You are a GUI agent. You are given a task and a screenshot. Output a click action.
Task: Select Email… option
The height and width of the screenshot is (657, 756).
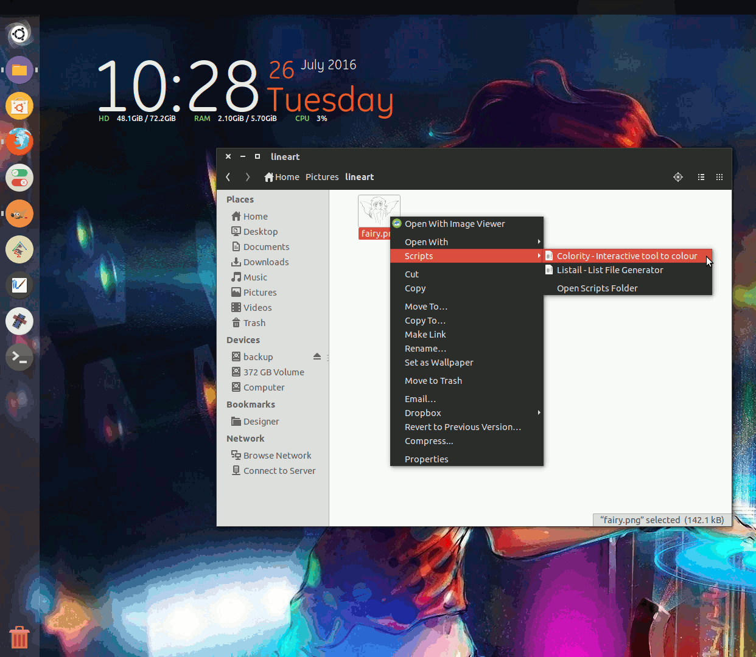point(467,399)
